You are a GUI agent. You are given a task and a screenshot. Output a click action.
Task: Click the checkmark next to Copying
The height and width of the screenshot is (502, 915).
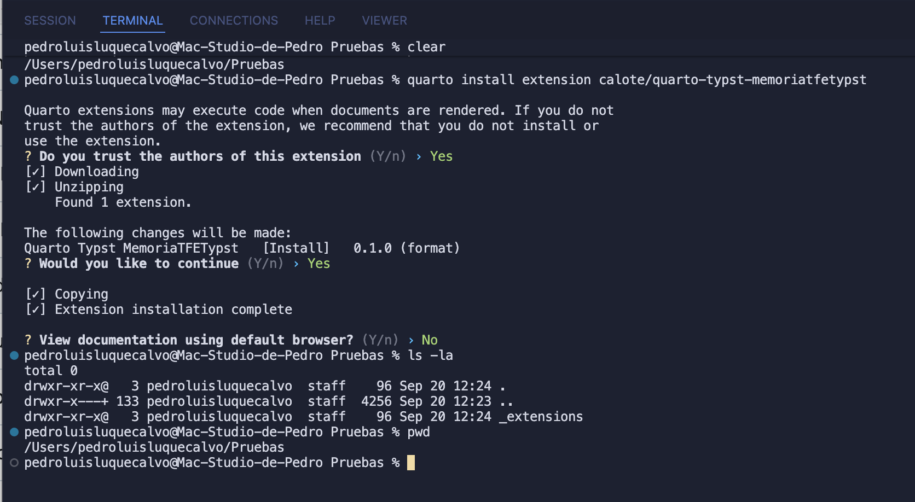point(36,294)
